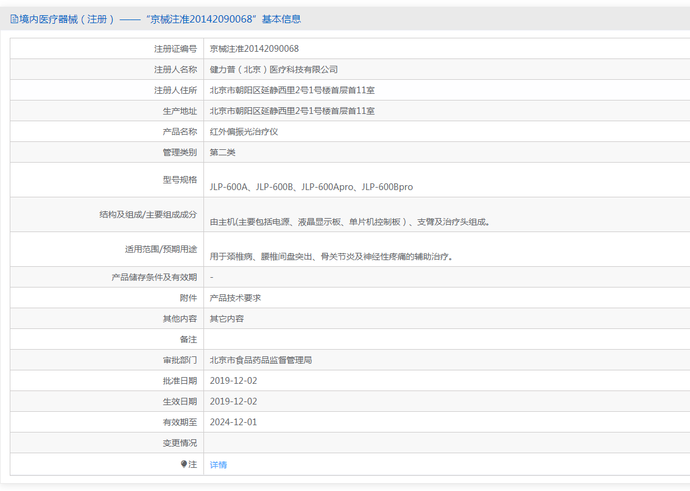The height and width of the screenshot is (491, 690).
Task: Click the 注册人名称 label
Action: click(175, 69)
